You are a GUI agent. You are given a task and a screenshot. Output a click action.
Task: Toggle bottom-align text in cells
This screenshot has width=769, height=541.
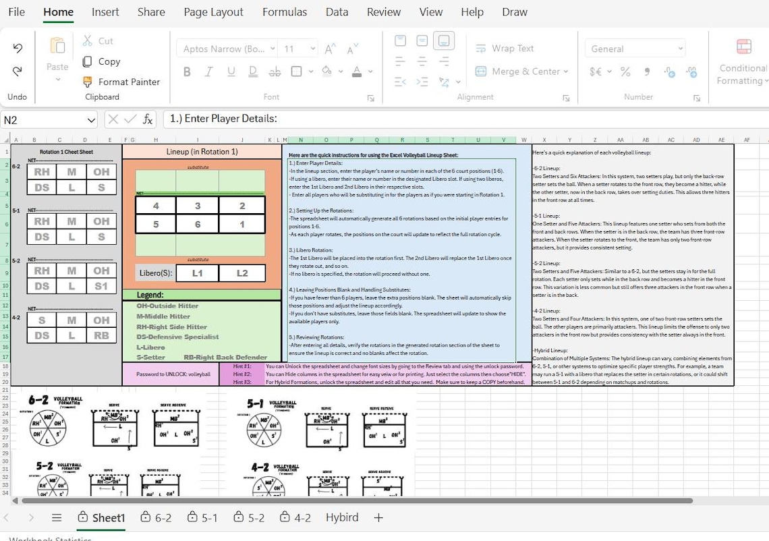click(444, 40)
